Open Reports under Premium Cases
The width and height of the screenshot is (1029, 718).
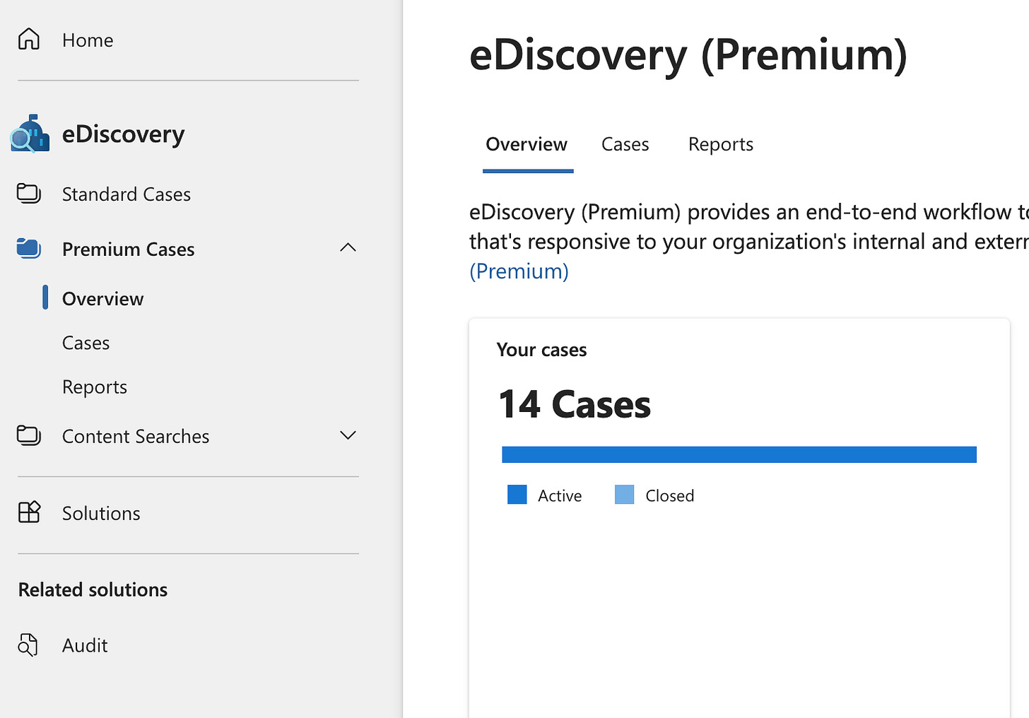point(95,387)
